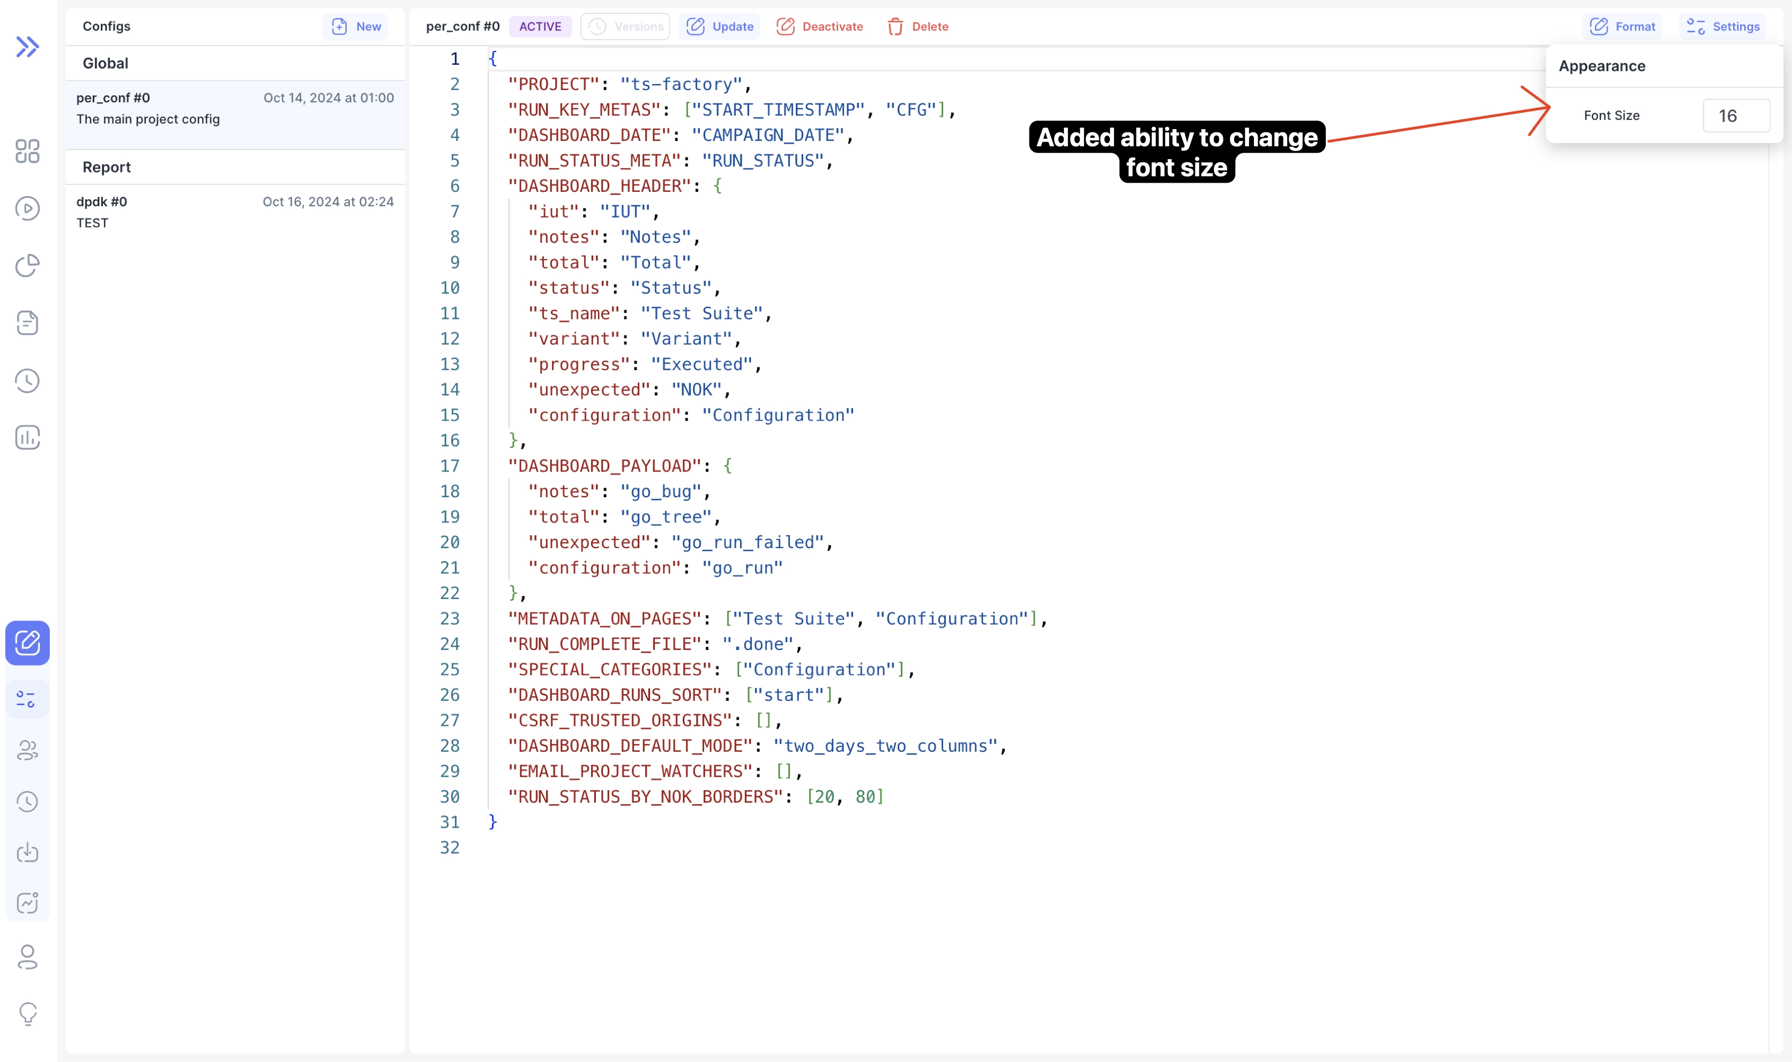The width and height of the screenshot is (1792, 1062).
Task: Deactivate the per_conf #0 config
Action: point(820,26)
